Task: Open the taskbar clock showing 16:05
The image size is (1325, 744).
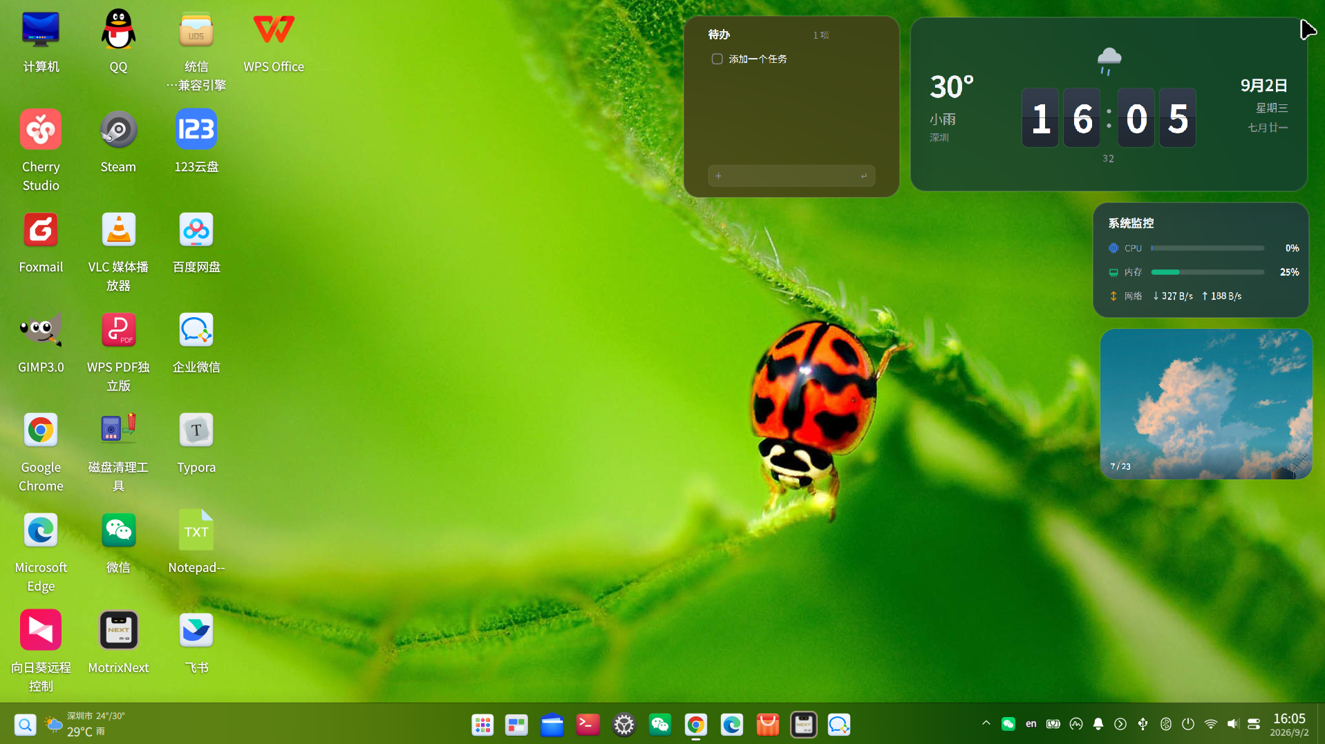Action: [1289, 724]
